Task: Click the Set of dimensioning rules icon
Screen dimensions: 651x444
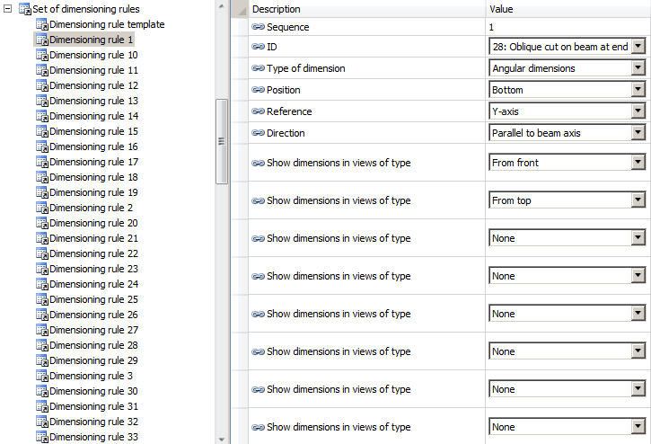Action: click(25, 9)
